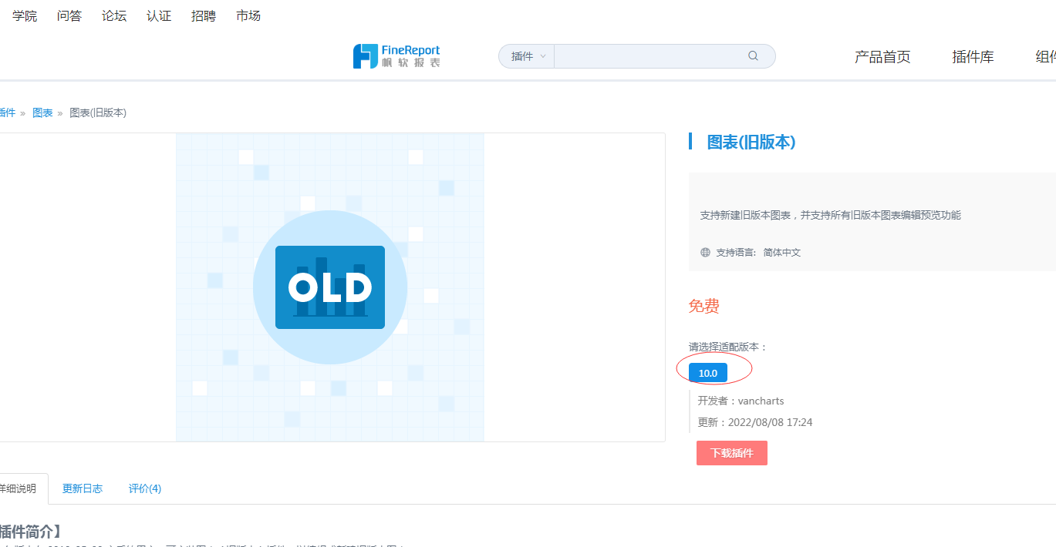Click the 免费 price label

pos(704,306)
